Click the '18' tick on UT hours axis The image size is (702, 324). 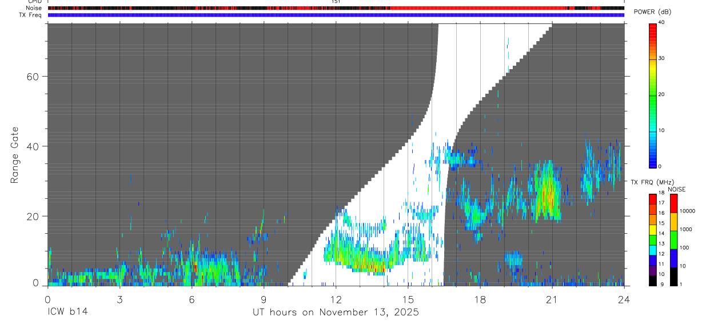480,299
